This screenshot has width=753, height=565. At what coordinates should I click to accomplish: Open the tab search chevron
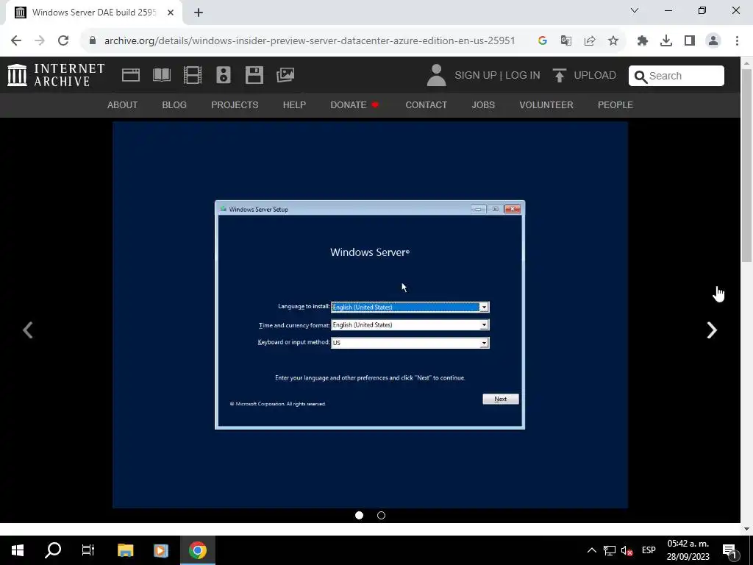click(x=635, y=10)
